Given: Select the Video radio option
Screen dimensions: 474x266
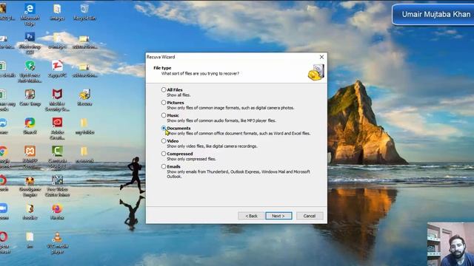Looking at the screenshot, I should (x=164, y=141).
